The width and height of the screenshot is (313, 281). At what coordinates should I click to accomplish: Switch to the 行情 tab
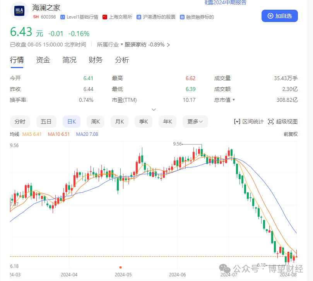point(17,60)
